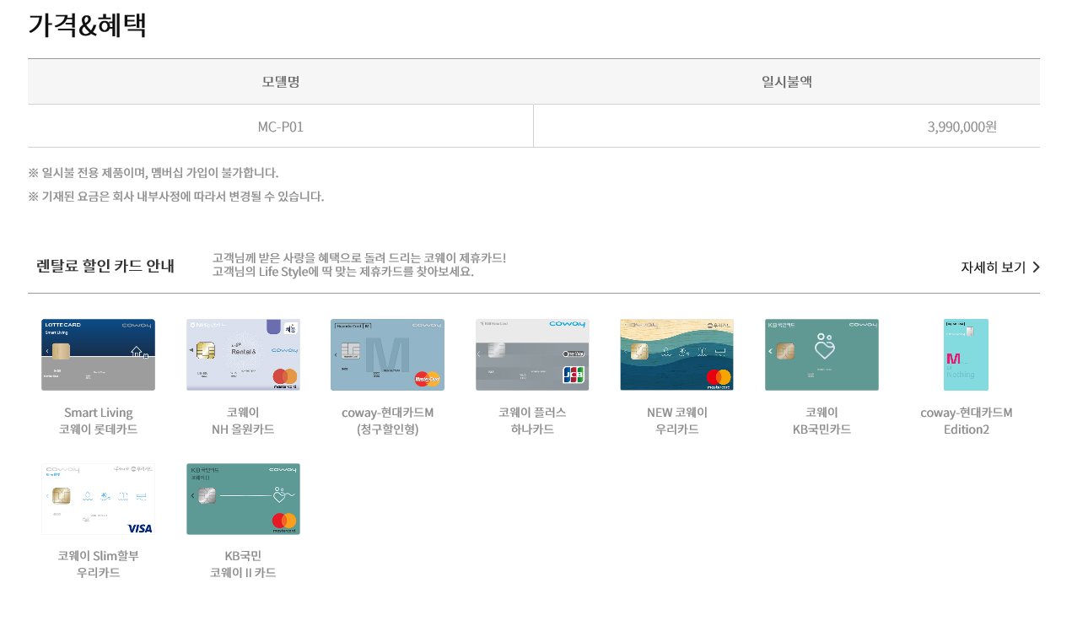Viewport: 1072px width, 621px height.
Task: Click the 코웨이 KB국민카드 text label
Action: tap(822, 421)
